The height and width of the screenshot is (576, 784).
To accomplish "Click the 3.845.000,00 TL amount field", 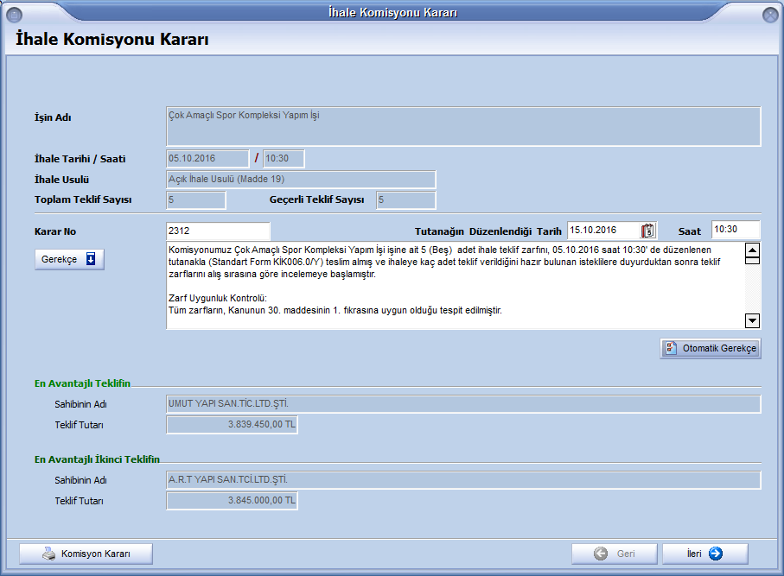I will [x=232, y=501].
